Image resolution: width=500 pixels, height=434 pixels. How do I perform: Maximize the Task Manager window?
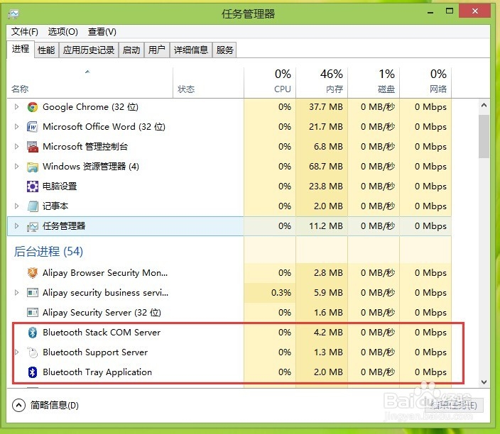pyautogui.click(x=450, y=11)
